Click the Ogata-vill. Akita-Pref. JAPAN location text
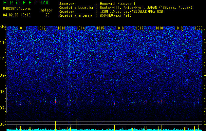The image size is (206, 131). pyautogui.click(x=146, y=8)
